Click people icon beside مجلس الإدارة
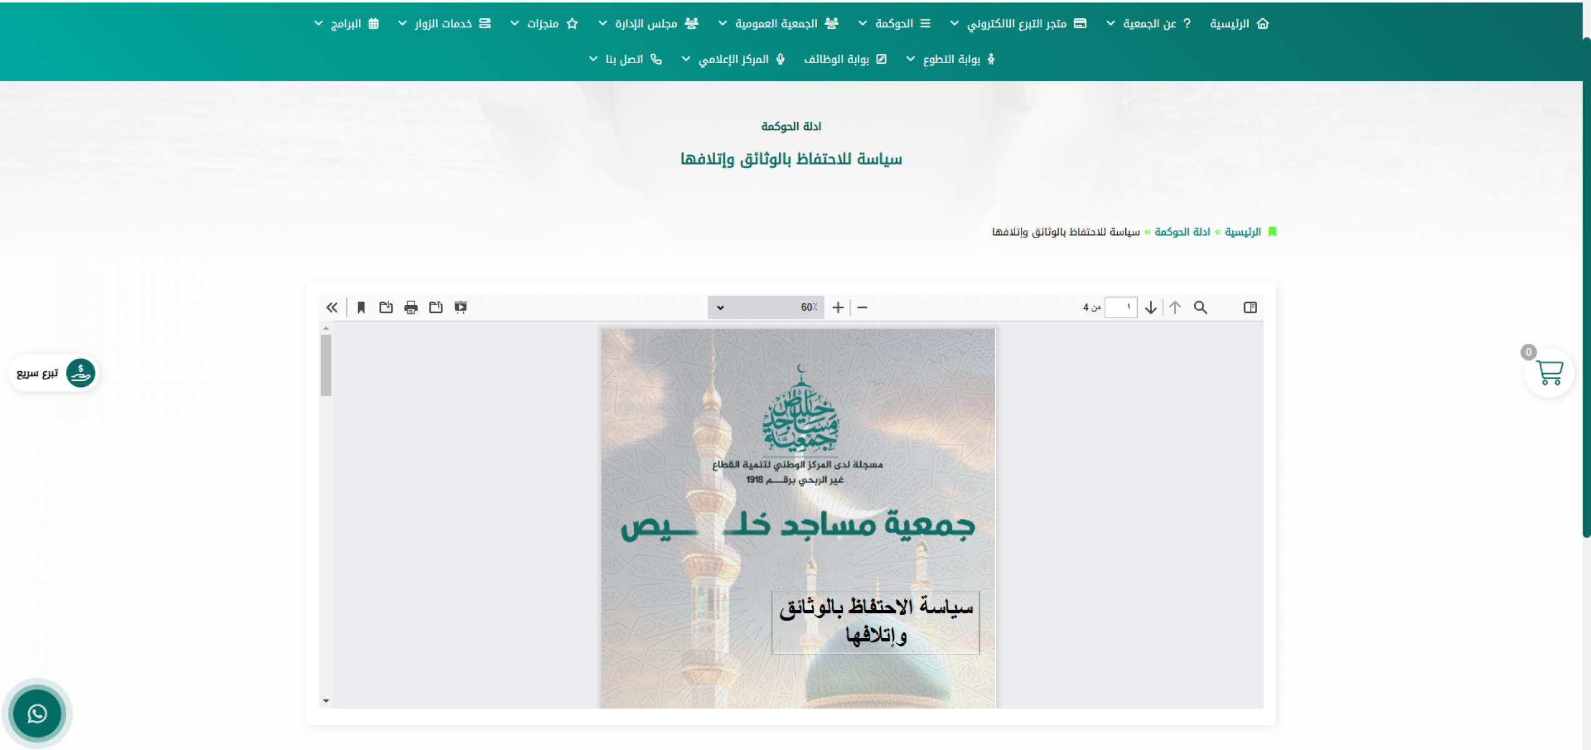1591x750 pixels. [x=691, y=24]
